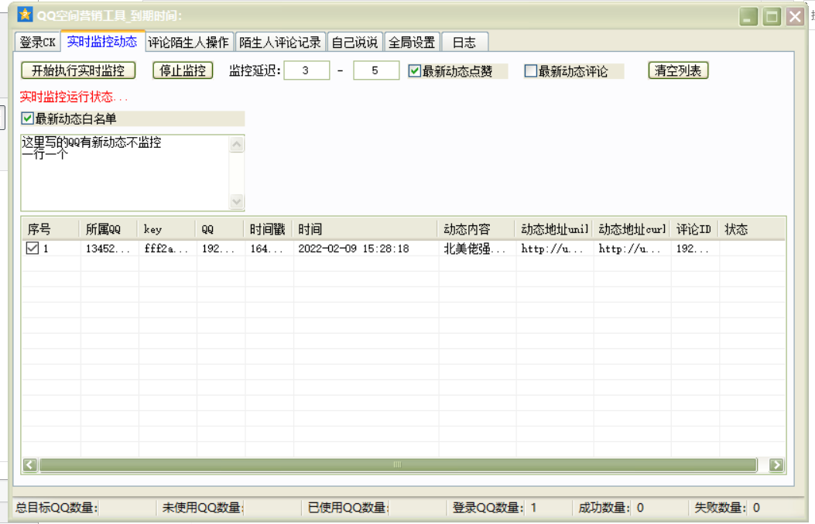The image size is (815, 524).
Task: Click the 评论ID column header
Action: click(694, 229)
